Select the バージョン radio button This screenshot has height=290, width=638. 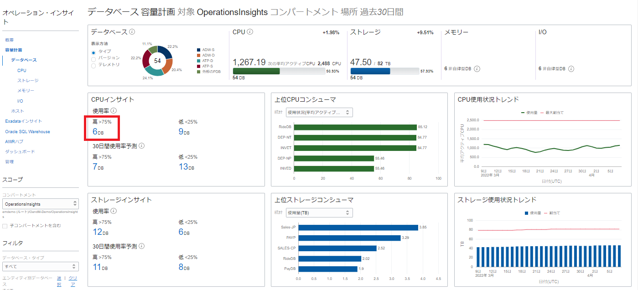[94, 58]
